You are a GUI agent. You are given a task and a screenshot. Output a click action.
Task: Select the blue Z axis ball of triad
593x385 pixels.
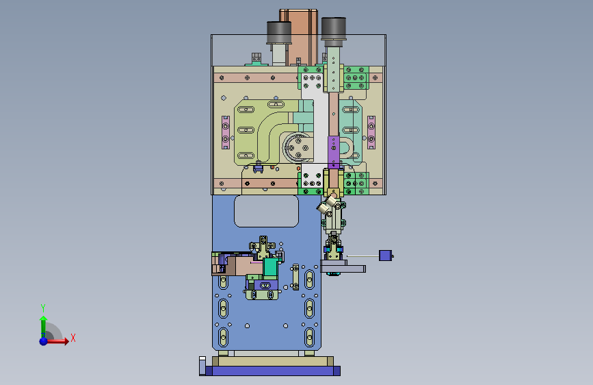44,341
